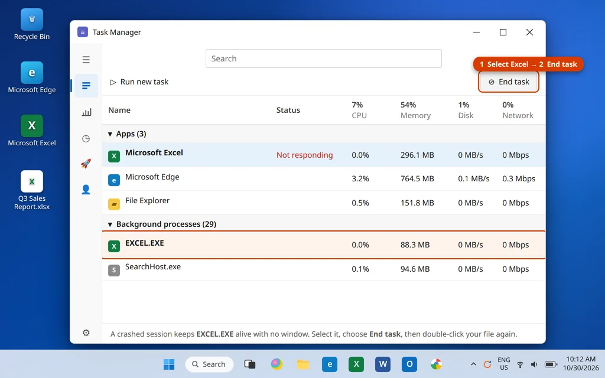This screenshot has height=378, width=605.
Task: Click the orange sync tray icon
Action: click(487, 364)
